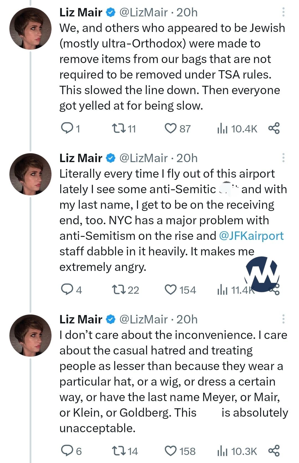Open more options on third tweet
The width and height of the screenshot is (299, 463).
[283, 319]
